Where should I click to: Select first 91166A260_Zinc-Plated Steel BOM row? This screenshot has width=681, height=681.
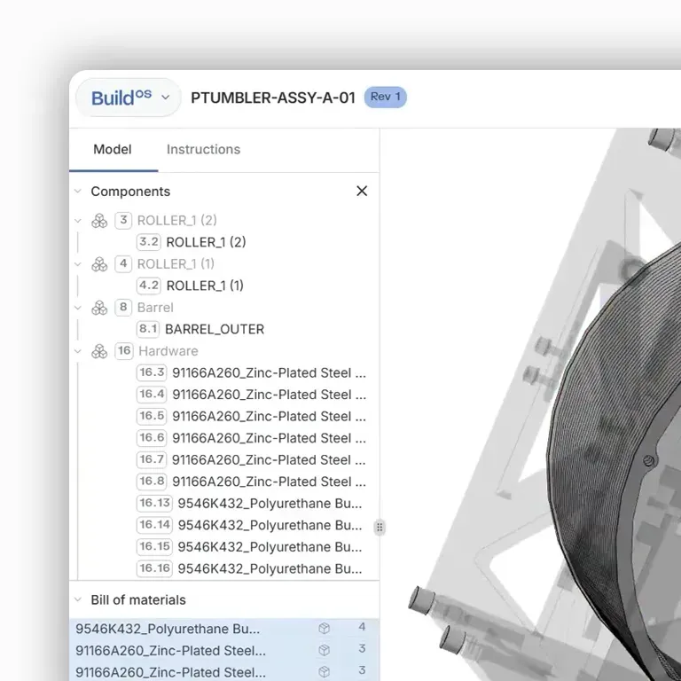170,650
